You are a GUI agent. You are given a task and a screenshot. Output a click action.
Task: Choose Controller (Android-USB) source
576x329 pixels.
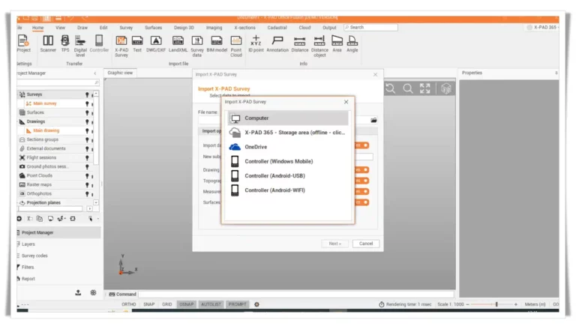pyautogui.click(x=288, y=176)
